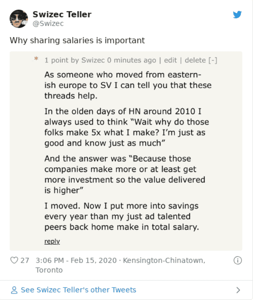The height and width of the screenshot is (300, 253).
Task: Click the Twitter info circle icon
Action: coord(238,260)
